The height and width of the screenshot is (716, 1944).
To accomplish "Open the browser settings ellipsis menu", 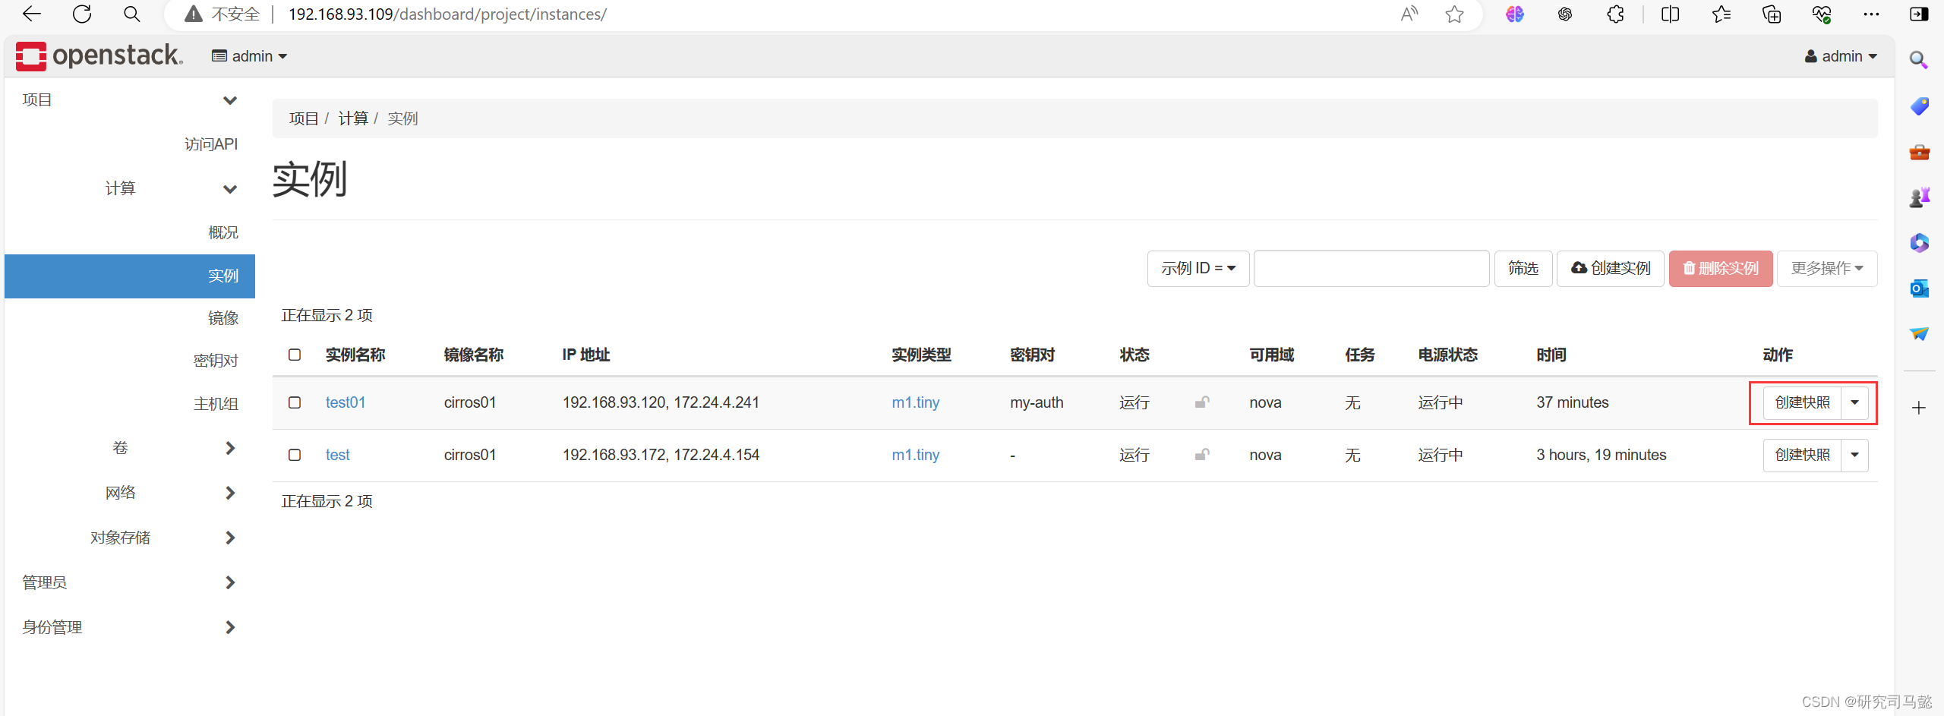I will [1871, 14].
